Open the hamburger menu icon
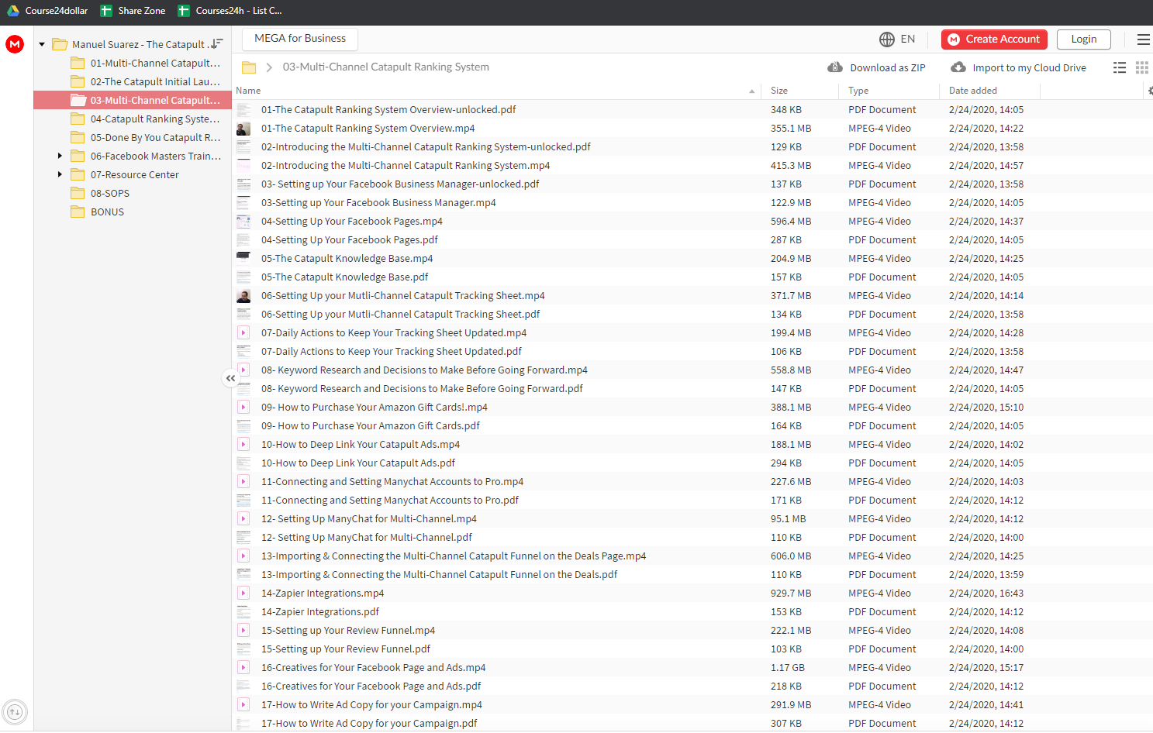Viewport: 1153px width, 733px height. coord(1144,39)
